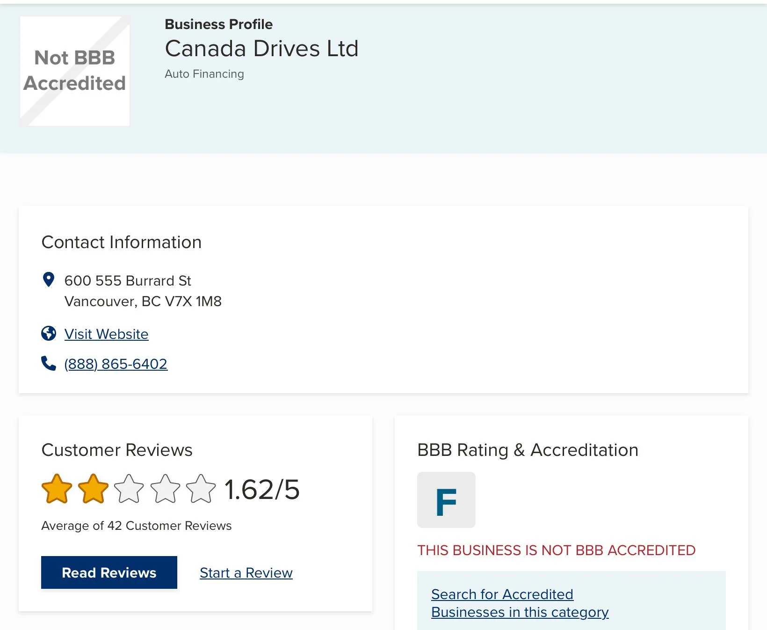767x630 pixels.
Task: Open the Read Reviews button
Action: pos(109,572)
